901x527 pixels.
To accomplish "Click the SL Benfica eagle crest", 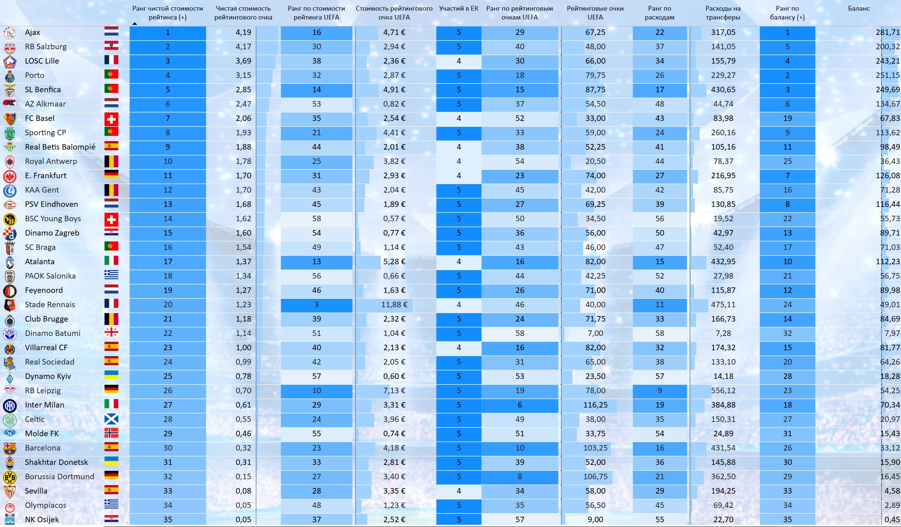I will 10,90.
